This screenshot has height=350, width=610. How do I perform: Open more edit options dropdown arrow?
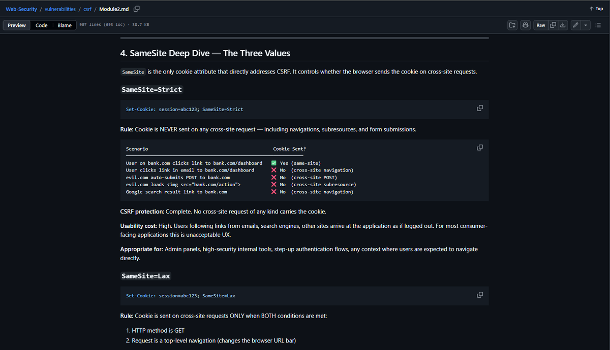tap(585, 25)
